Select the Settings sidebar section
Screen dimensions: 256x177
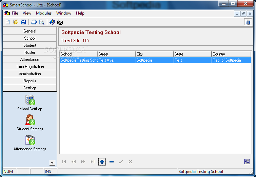30,88
